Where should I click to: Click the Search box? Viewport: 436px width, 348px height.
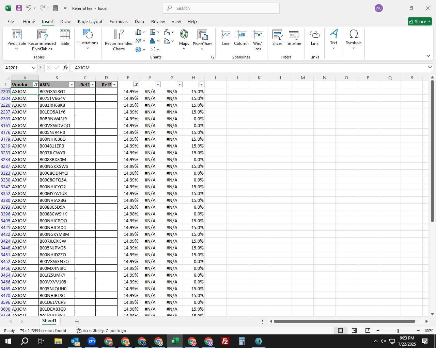[x=221, y=8]
